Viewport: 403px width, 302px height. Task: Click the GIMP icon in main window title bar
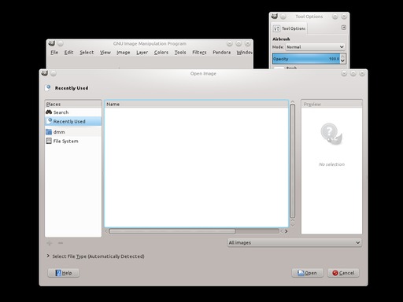(x=52, y=43)
